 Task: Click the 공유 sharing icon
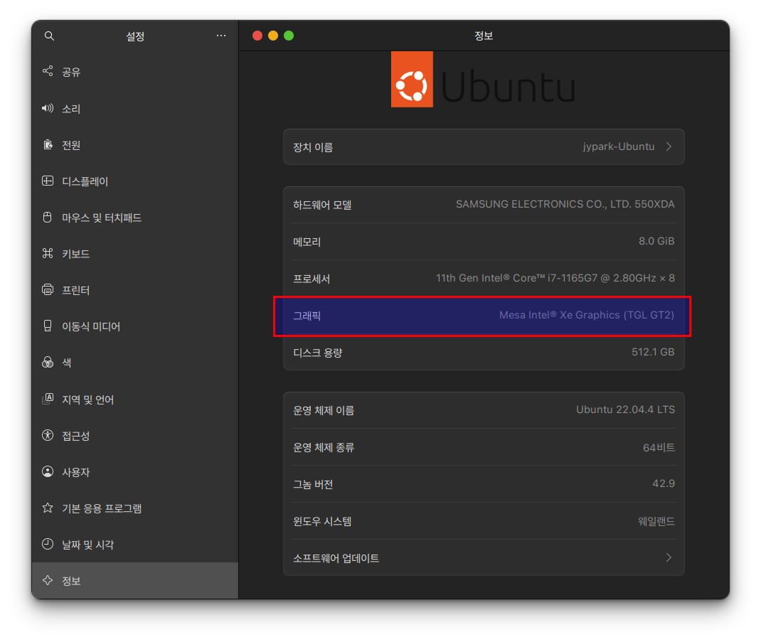click(x=48, y=71)
